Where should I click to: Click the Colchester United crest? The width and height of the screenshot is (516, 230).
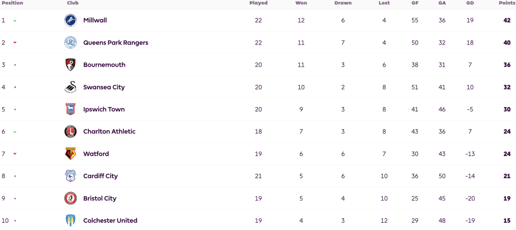[70, 220]
